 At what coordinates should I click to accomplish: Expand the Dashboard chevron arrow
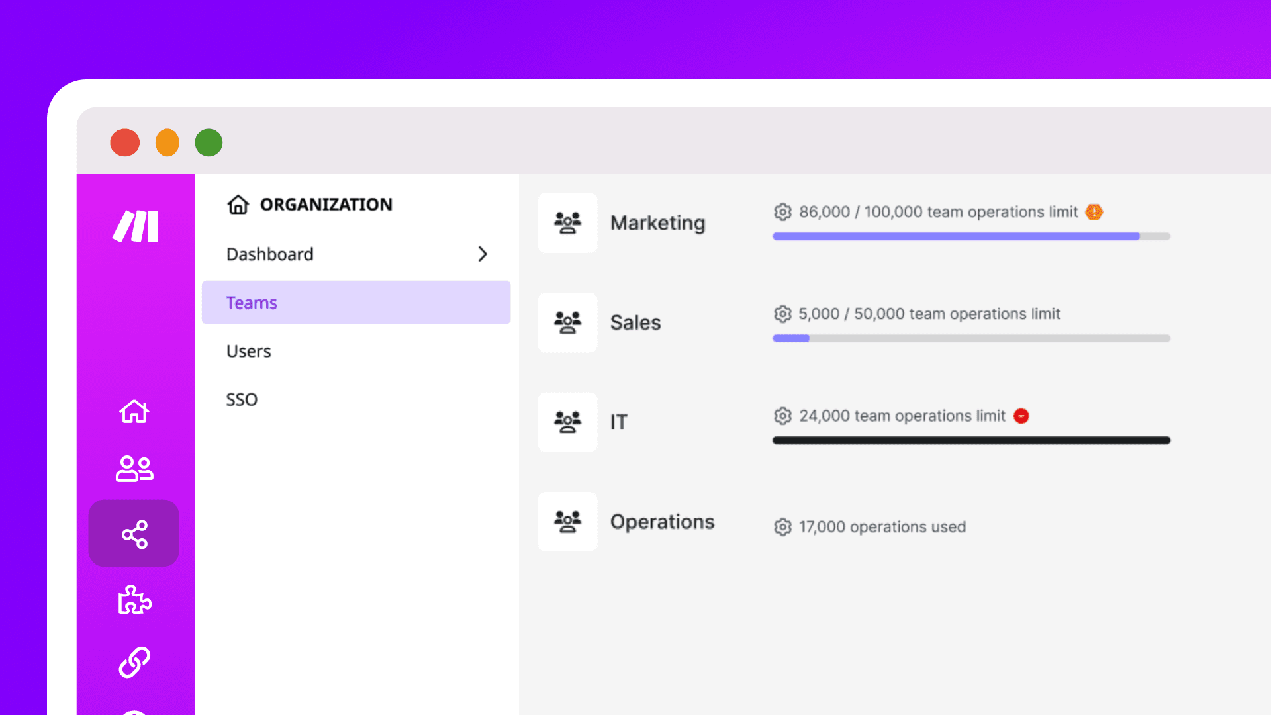(x=483, y=254)
